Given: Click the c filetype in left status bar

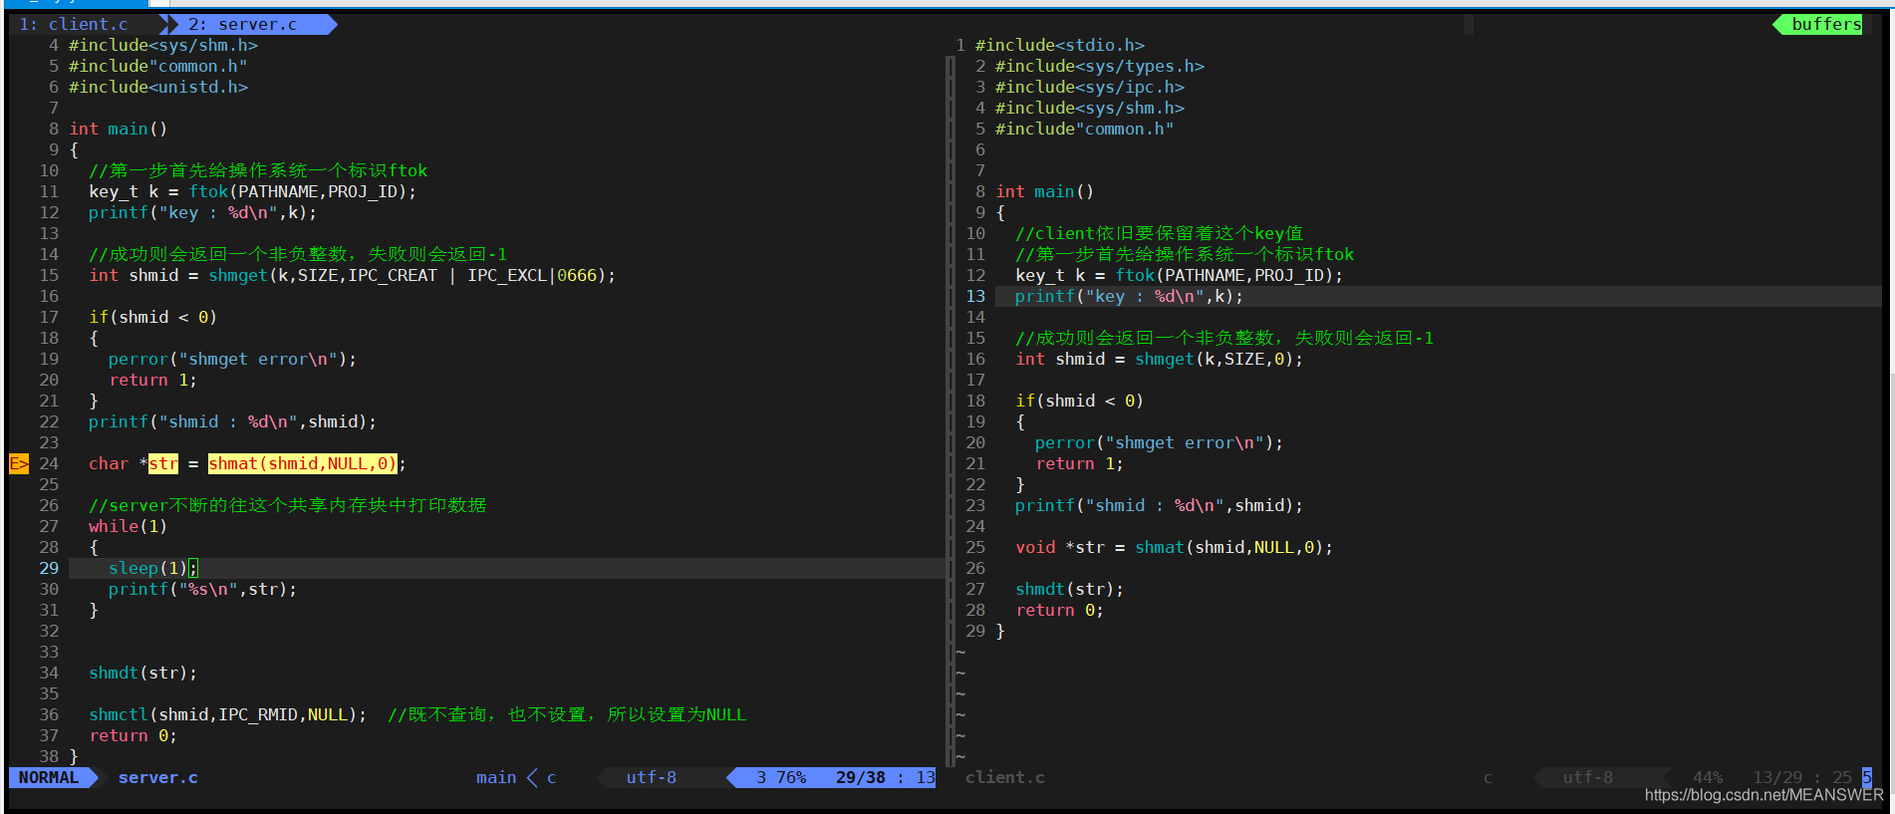Looking at the screenshot, I should [551, 777].
